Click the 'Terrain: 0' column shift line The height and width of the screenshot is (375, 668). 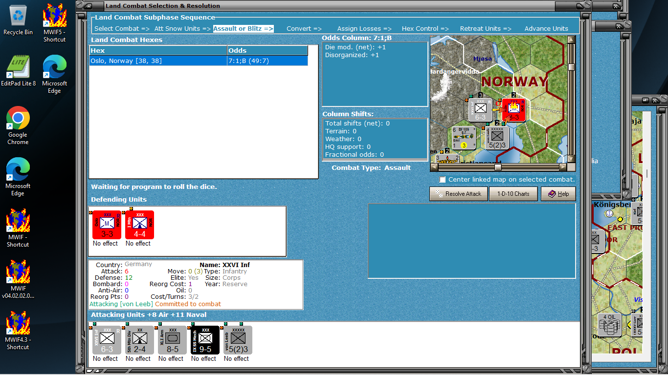pos(341,131)
